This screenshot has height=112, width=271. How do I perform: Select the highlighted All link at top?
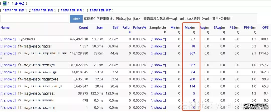point(5,3)
